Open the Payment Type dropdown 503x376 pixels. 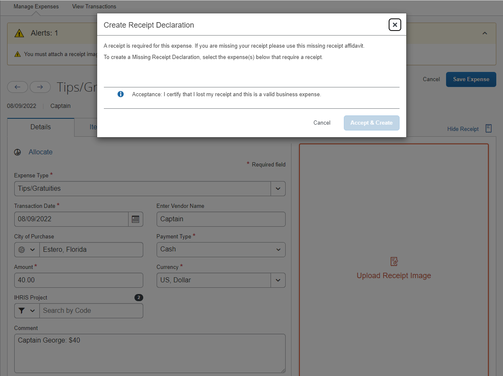(278, 250)
